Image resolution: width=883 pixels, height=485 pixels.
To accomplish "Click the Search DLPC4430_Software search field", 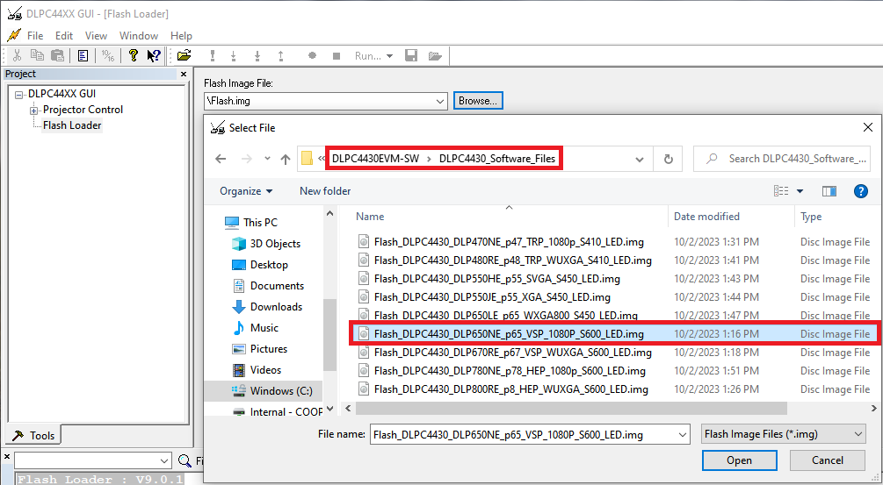I will [791, 159].
